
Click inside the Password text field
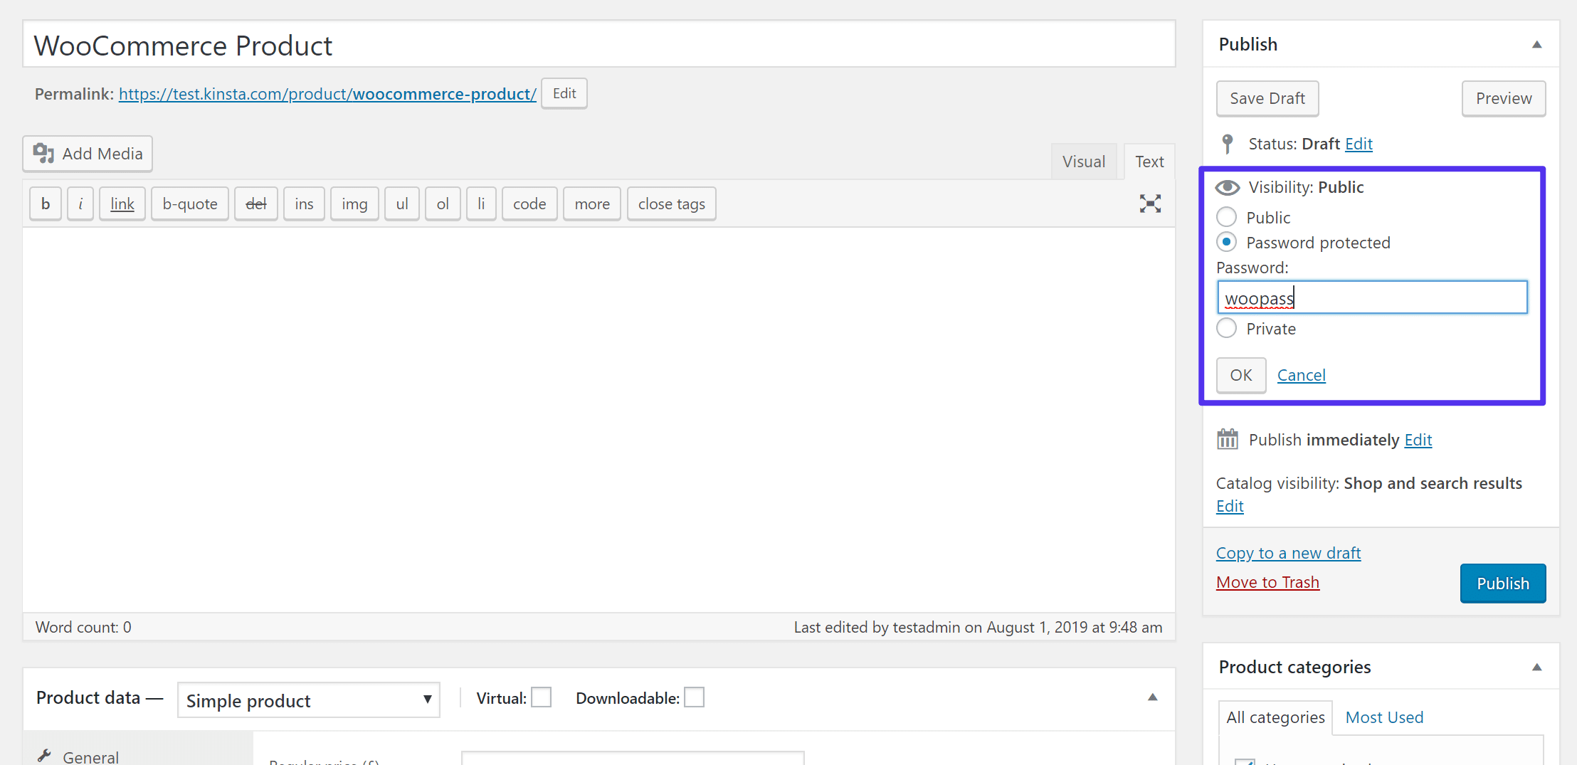(1372, 297)
